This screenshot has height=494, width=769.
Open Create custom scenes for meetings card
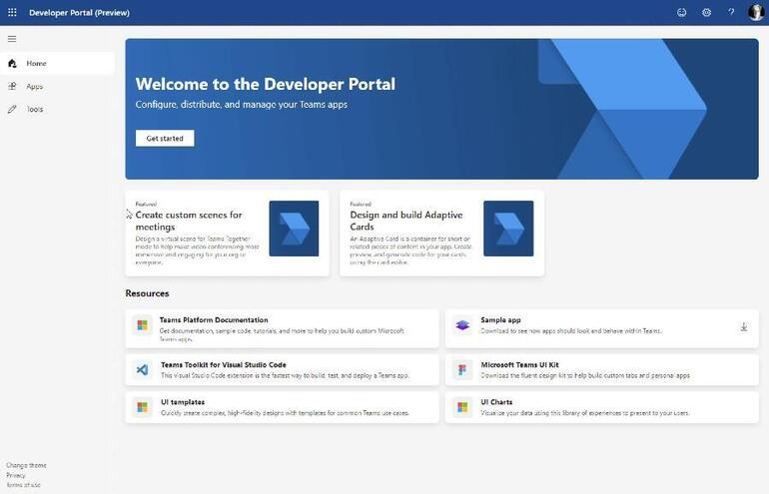pyautogui.click(x=227, y=234)
